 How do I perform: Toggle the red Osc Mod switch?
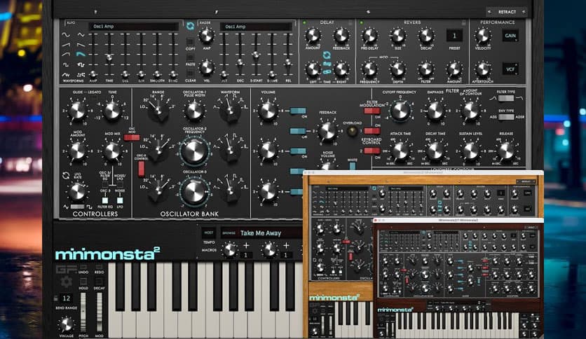(x=132, y=138)
